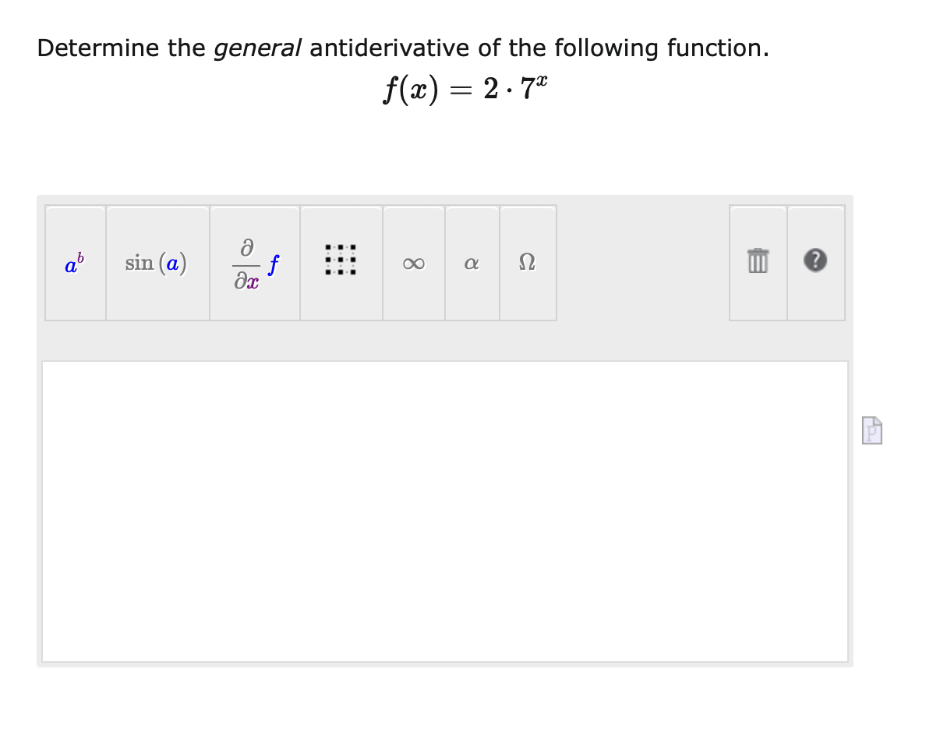This screenshot has height=740, width=933.
Task: Insert a partial derivative with the ∂/∂x icon
Action: (253, 263)
